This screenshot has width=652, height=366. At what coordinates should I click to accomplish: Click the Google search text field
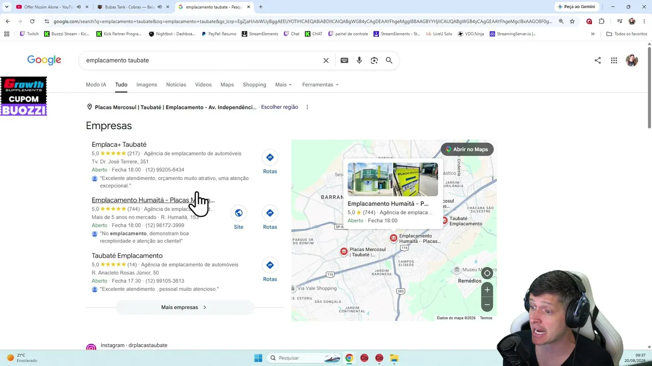(201, 60)
